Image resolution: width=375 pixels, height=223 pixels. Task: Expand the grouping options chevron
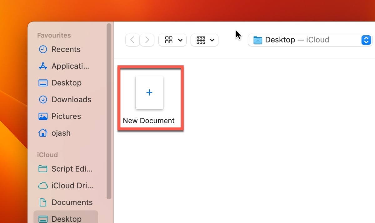[x=212, y=40]
